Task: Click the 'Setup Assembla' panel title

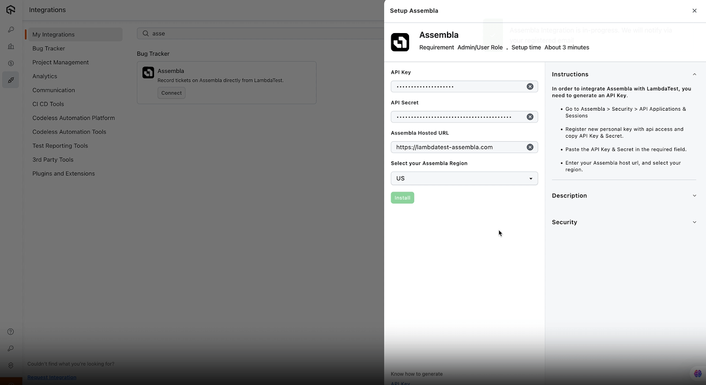Action: pyautogui.click(x=414, y=11)
